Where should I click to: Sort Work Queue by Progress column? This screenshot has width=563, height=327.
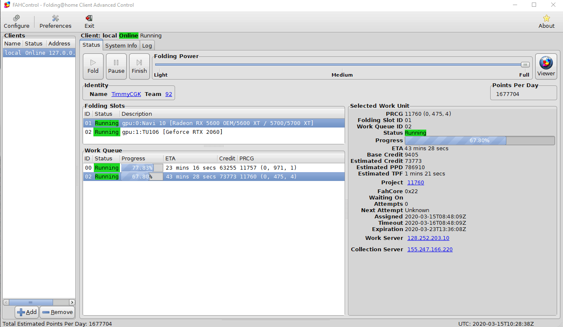tap(142, 159)
